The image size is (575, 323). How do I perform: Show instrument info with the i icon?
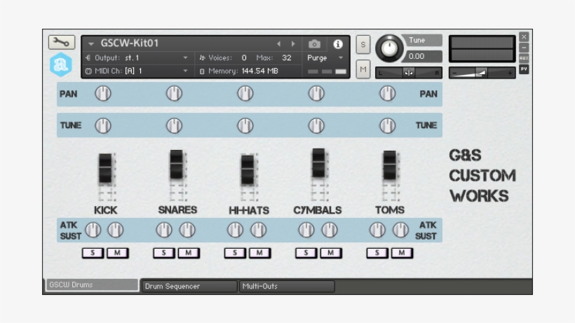338,44
